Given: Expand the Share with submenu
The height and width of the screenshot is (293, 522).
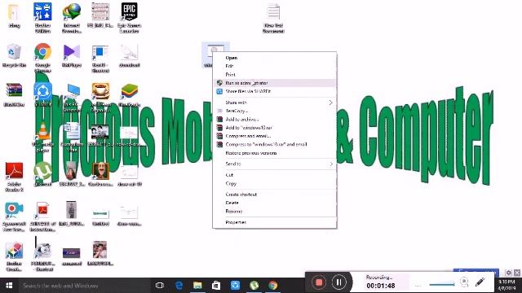Looking at the screenshot, I should click(x=274, y=103).
